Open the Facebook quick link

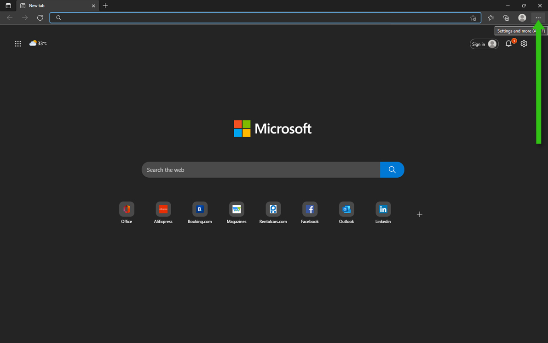click(x=310, y=209)
